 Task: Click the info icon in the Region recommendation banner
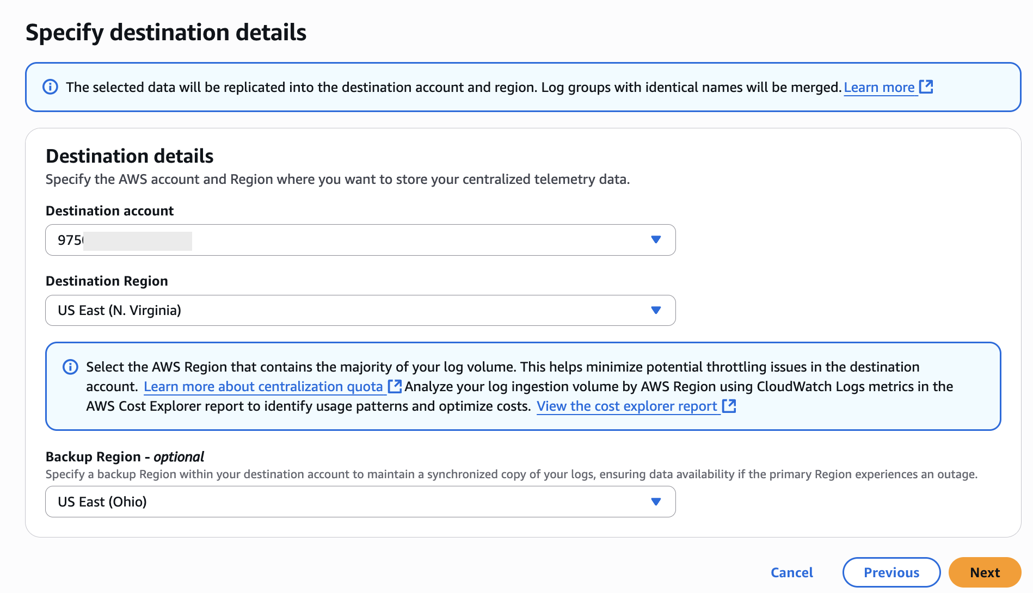click(70, 367)
